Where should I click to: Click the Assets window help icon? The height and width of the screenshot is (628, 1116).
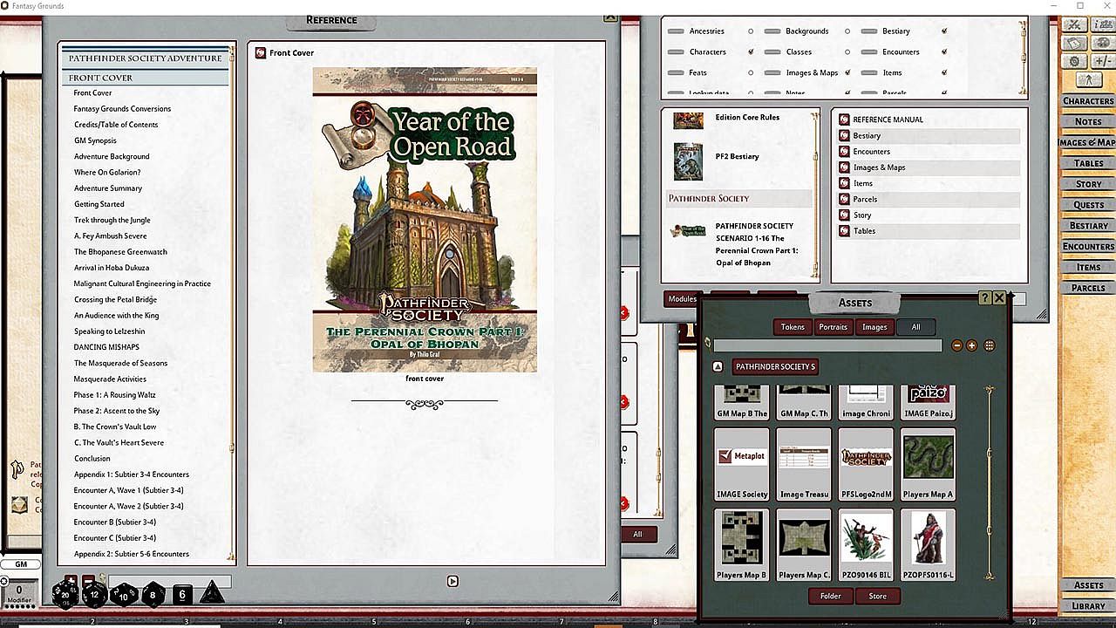tap(984, 297)
